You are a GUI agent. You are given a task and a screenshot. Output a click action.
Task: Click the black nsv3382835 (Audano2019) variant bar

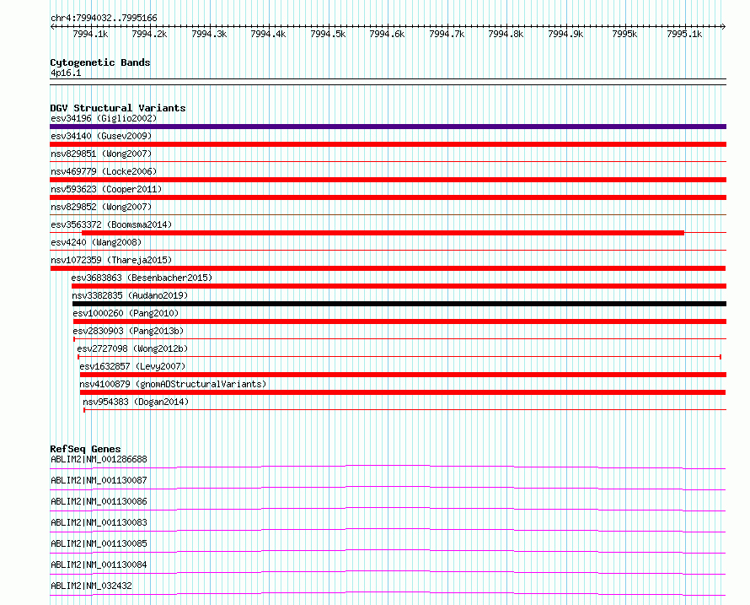click(x=399, y=304)
